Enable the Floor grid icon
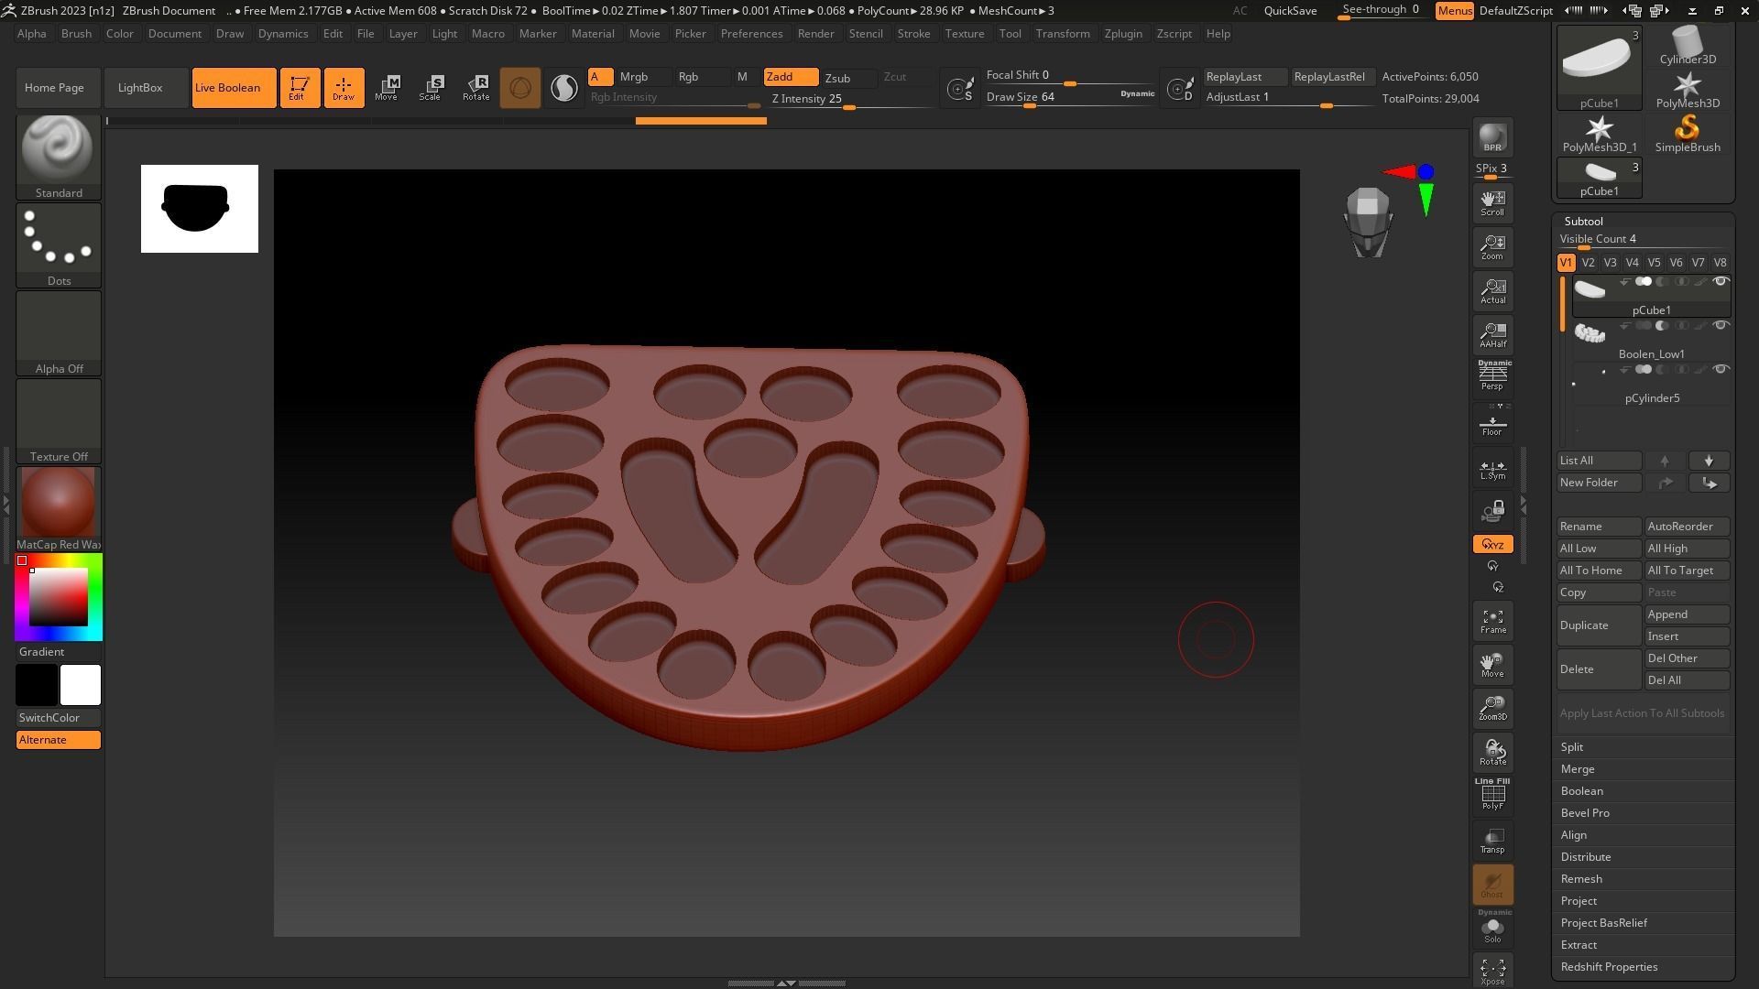Image resolution: width=1759 pixels, height=989 pixels. coord(1492,426)
